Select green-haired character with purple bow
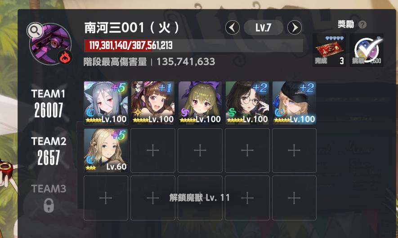Screen dimensions: 398x238 pos(200,103)
